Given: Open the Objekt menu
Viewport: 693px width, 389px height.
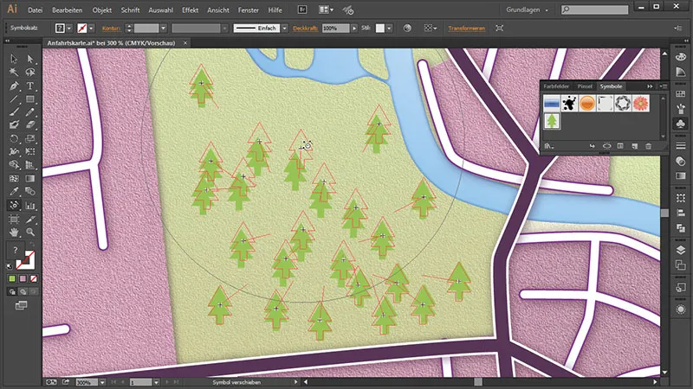Looking at the screenshot, I should tap(101, 10).
